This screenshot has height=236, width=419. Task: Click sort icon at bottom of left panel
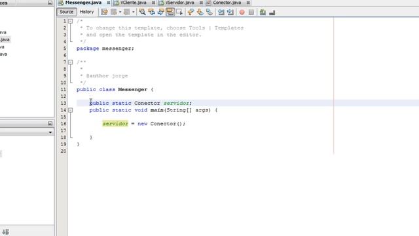pos(6,231)
